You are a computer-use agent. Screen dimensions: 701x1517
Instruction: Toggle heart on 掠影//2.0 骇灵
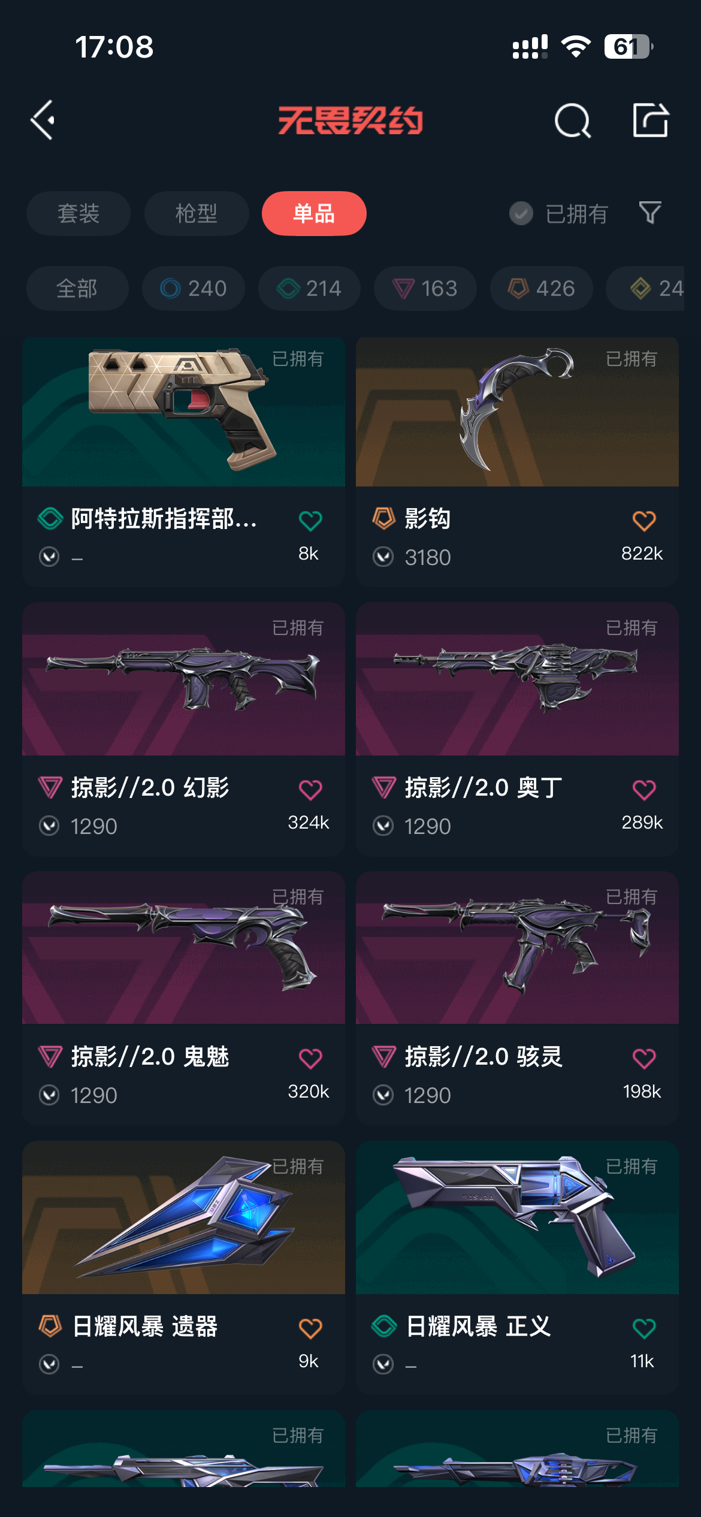pyautogui.click(x=644, y=1059)
